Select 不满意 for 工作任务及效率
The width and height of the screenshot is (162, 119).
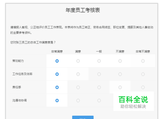[120, 74]
